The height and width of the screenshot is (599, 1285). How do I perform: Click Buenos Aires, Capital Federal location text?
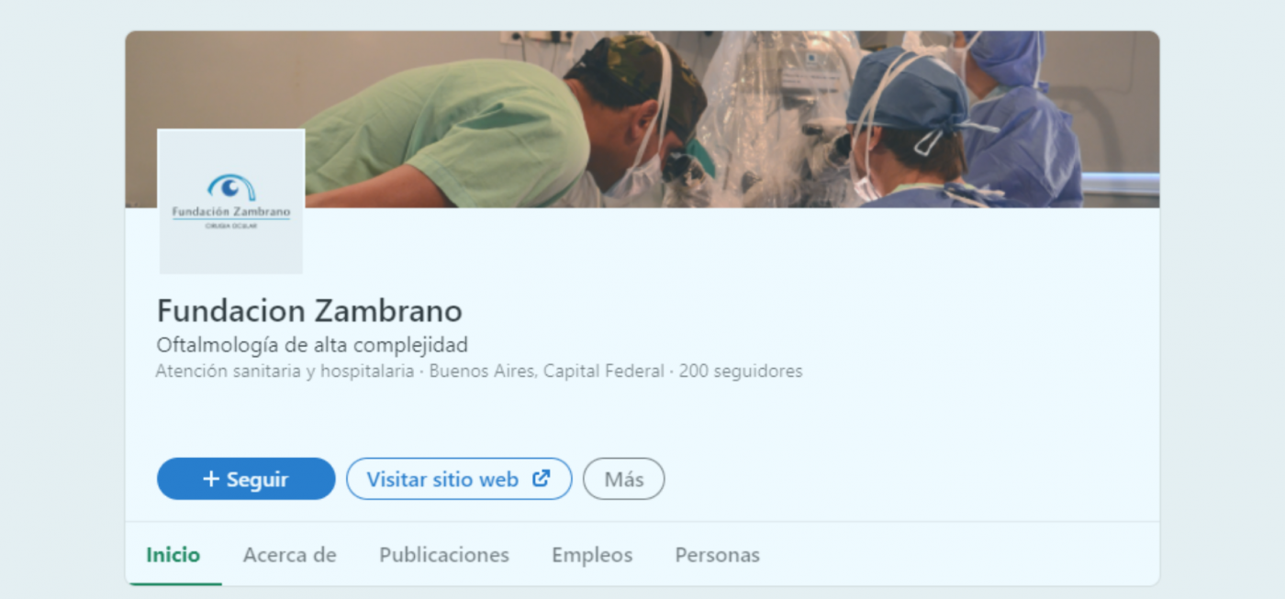547,372
